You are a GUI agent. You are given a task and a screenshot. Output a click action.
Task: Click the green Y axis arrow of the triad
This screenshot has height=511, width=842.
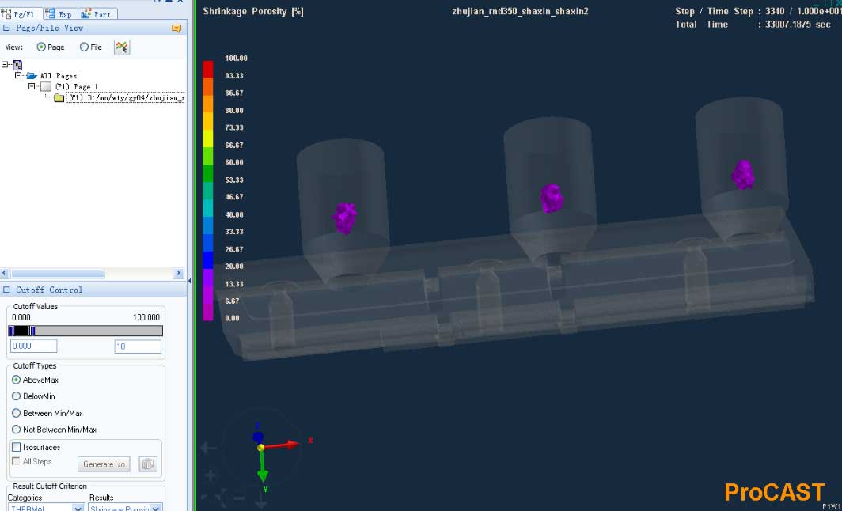point(262,466)
